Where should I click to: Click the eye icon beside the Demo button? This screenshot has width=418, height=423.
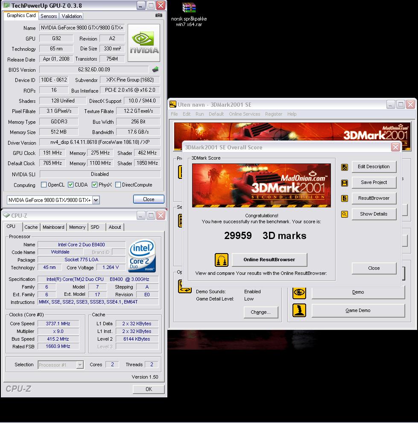coord(299,292)
